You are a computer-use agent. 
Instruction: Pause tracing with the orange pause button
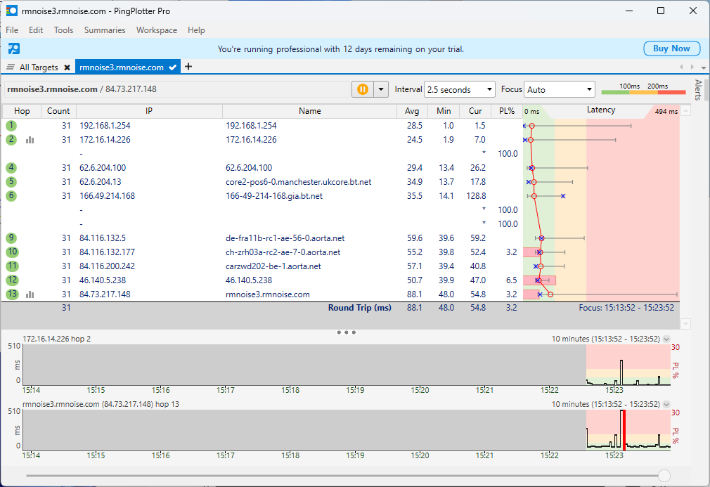(x=363, y=89)
